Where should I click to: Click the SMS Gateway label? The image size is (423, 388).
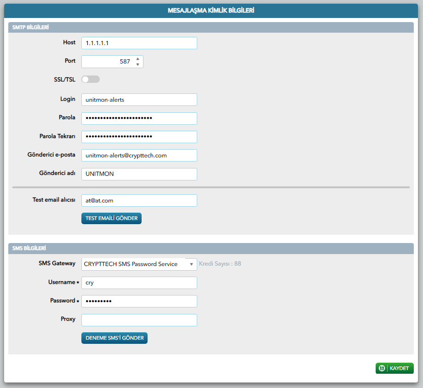(x=57, y=263)
